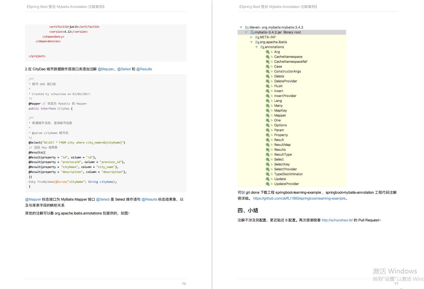Click the Param annotation icon

pyautogui.click(x=268, y=130)
